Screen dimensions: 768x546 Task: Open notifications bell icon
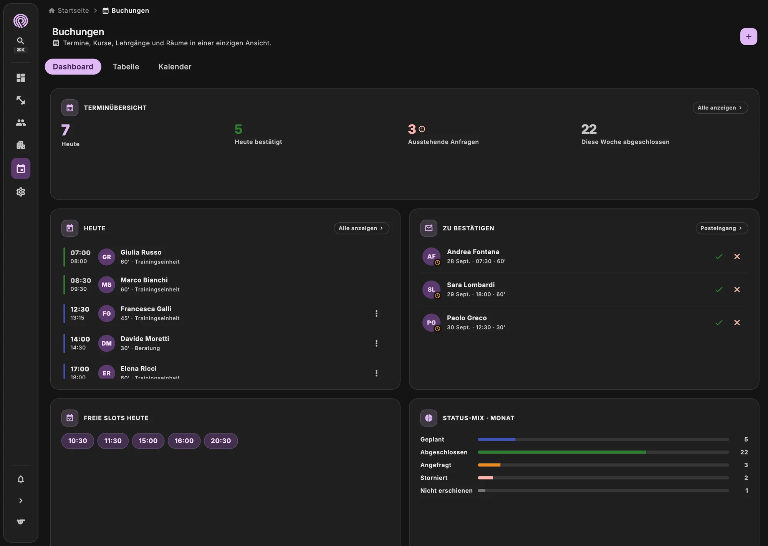[x=21, y=479]
